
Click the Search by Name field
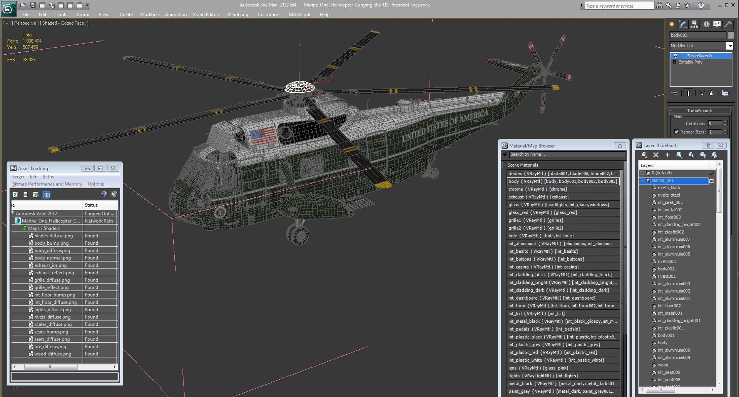567,155
